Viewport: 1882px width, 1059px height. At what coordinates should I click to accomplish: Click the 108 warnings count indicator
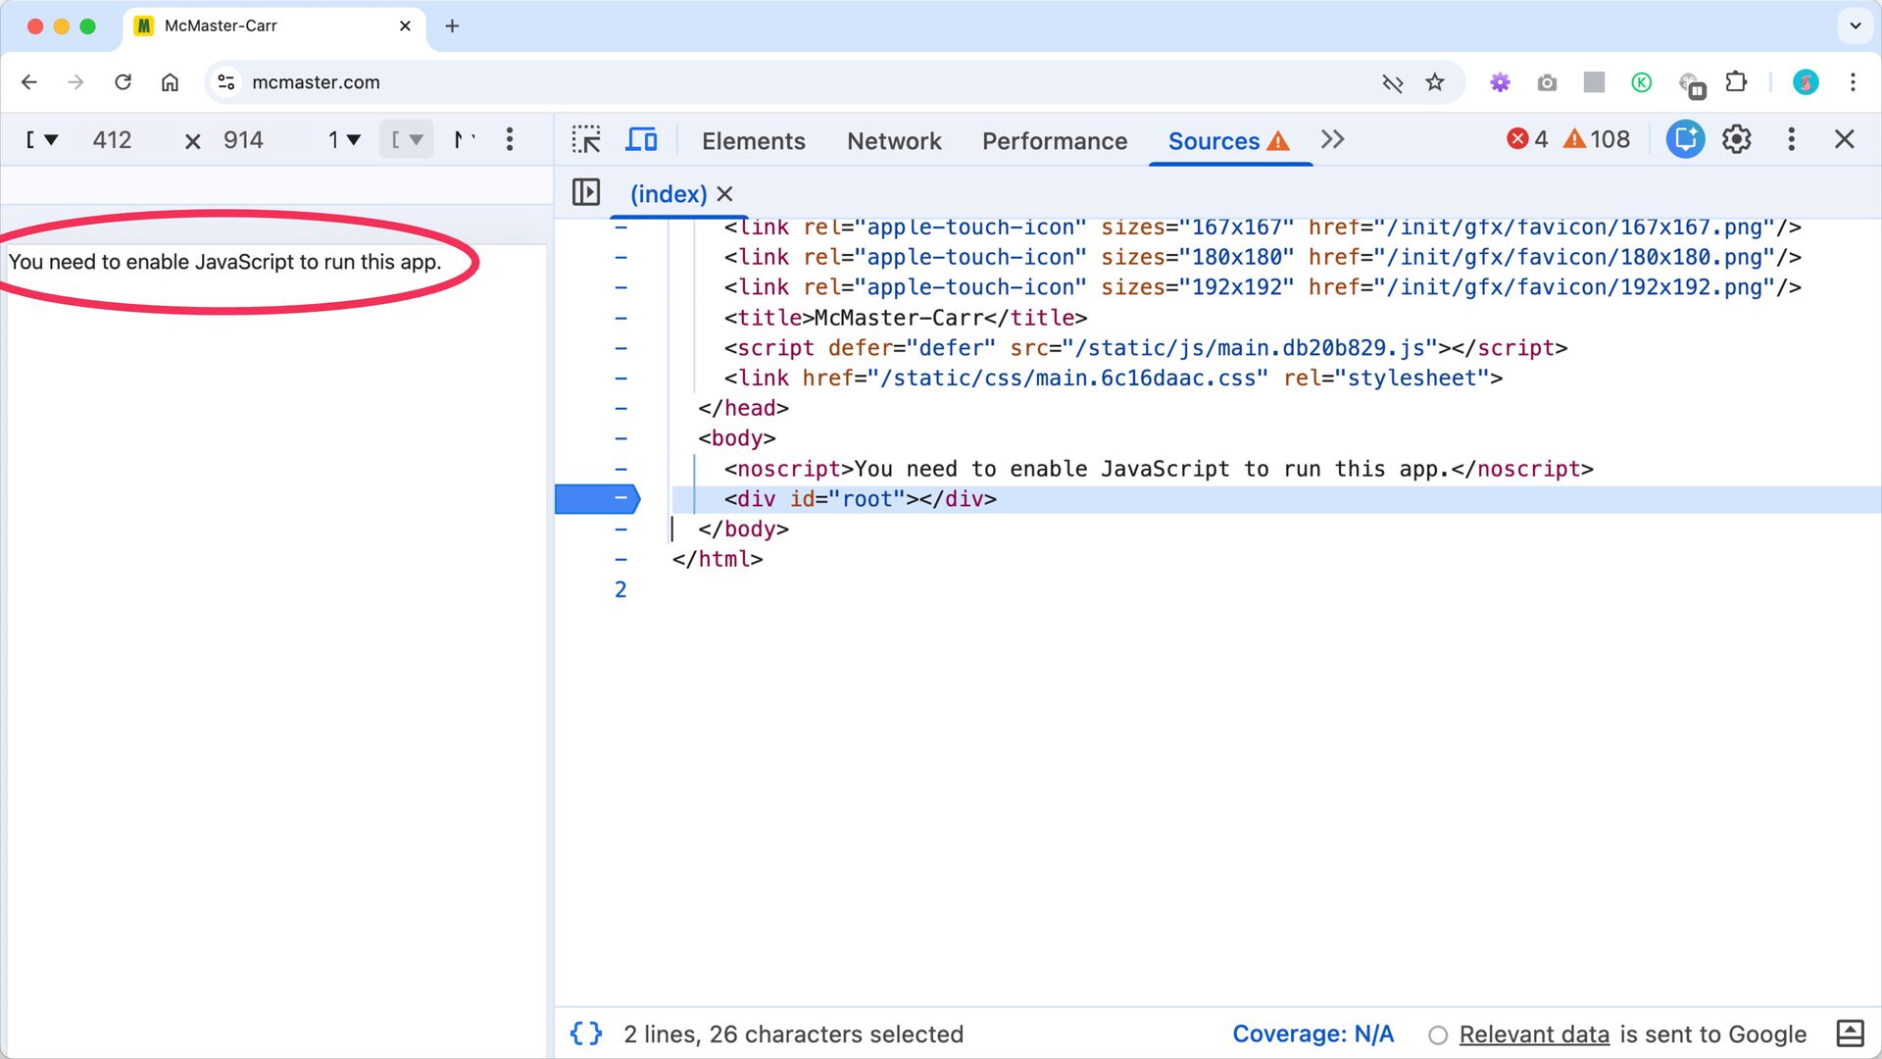(x=1597, y=139)
